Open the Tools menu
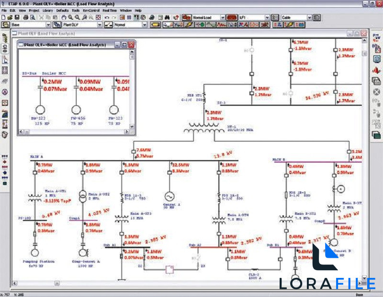 76,11
